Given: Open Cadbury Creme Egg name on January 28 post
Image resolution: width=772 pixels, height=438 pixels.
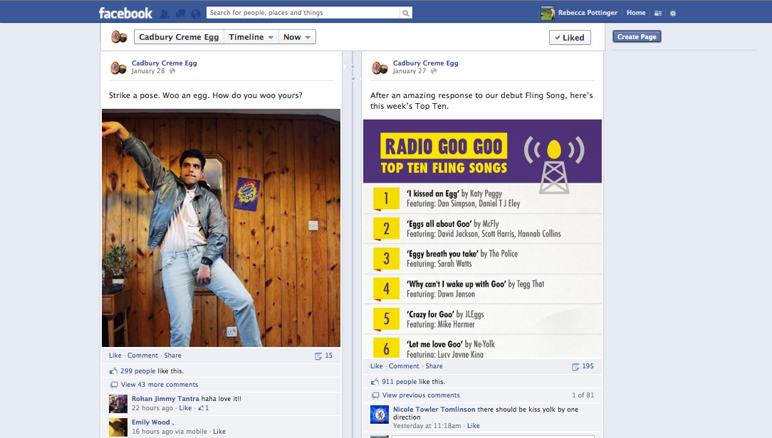Looking at the screenshot, I should coord(164,63).
